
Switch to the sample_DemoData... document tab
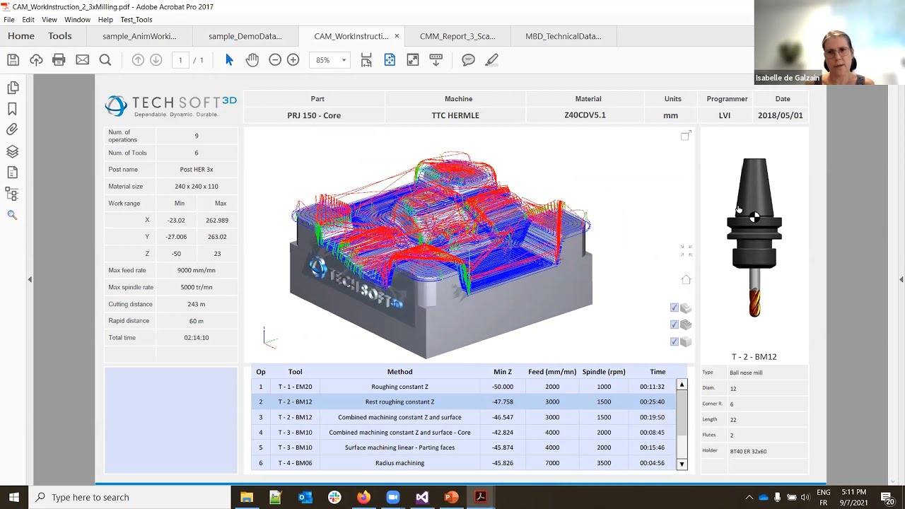[245, 36]
